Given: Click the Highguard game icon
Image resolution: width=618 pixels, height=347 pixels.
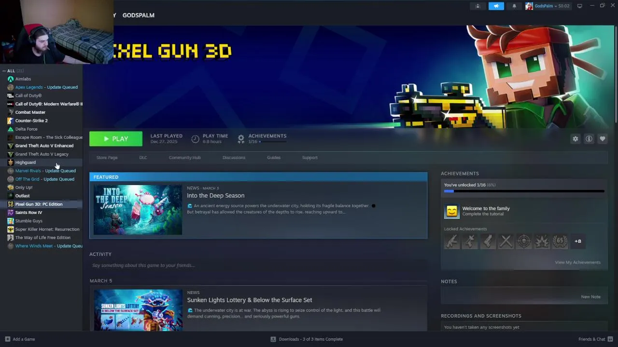Looking at the screenshot, I should pos(11,162).
